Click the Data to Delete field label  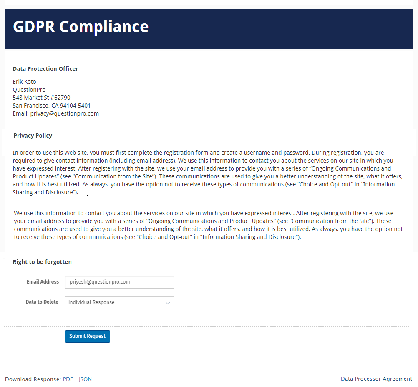tap(42, 302)
